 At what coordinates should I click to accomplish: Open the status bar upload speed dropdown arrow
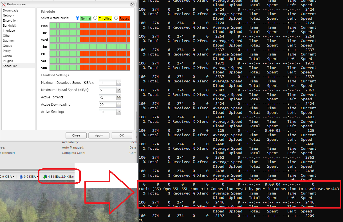[x=37, y=177]
